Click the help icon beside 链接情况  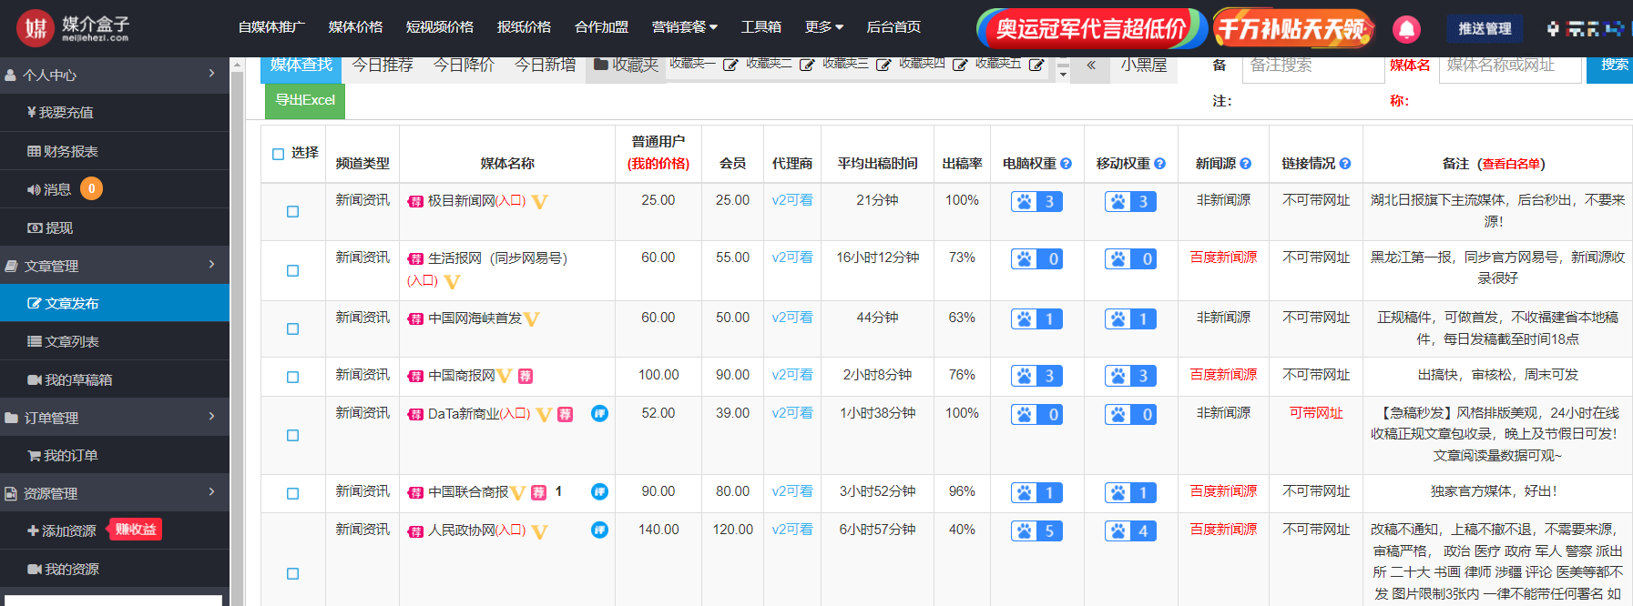tap(1345, 164)
